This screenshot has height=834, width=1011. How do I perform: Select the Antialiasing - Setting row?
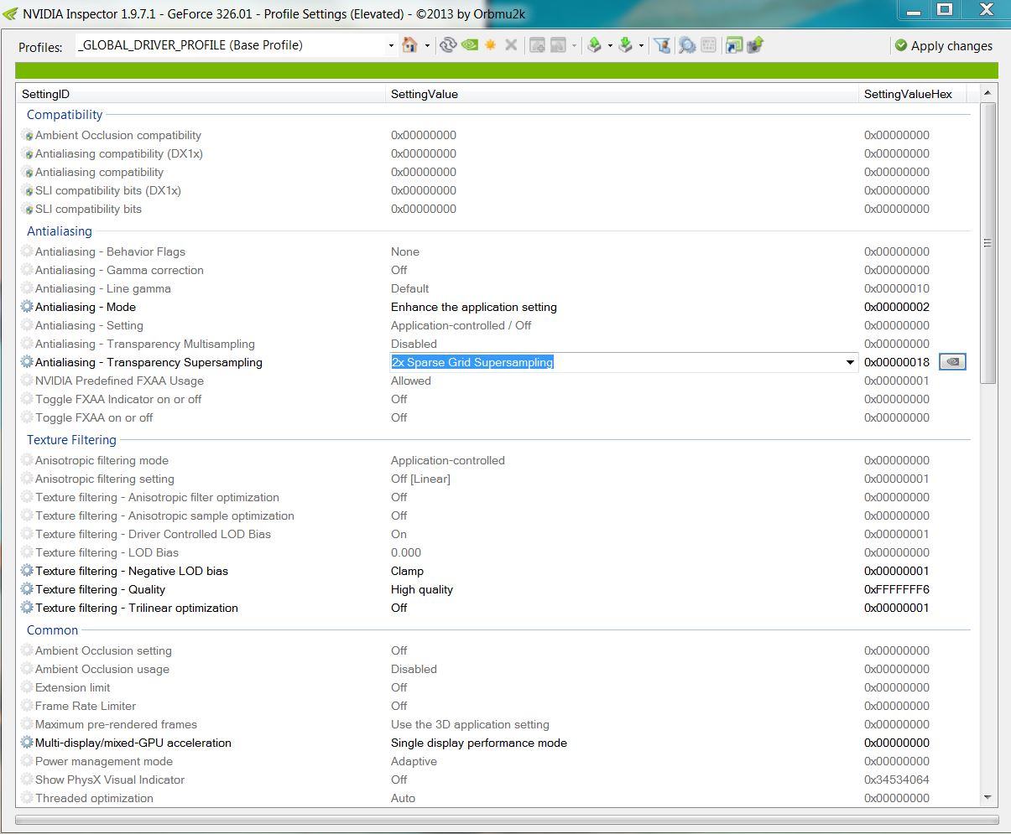(493, 325)
